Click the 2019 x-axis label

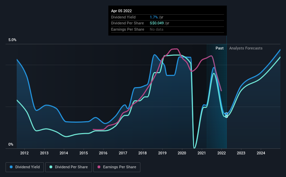tap(162, 153)
